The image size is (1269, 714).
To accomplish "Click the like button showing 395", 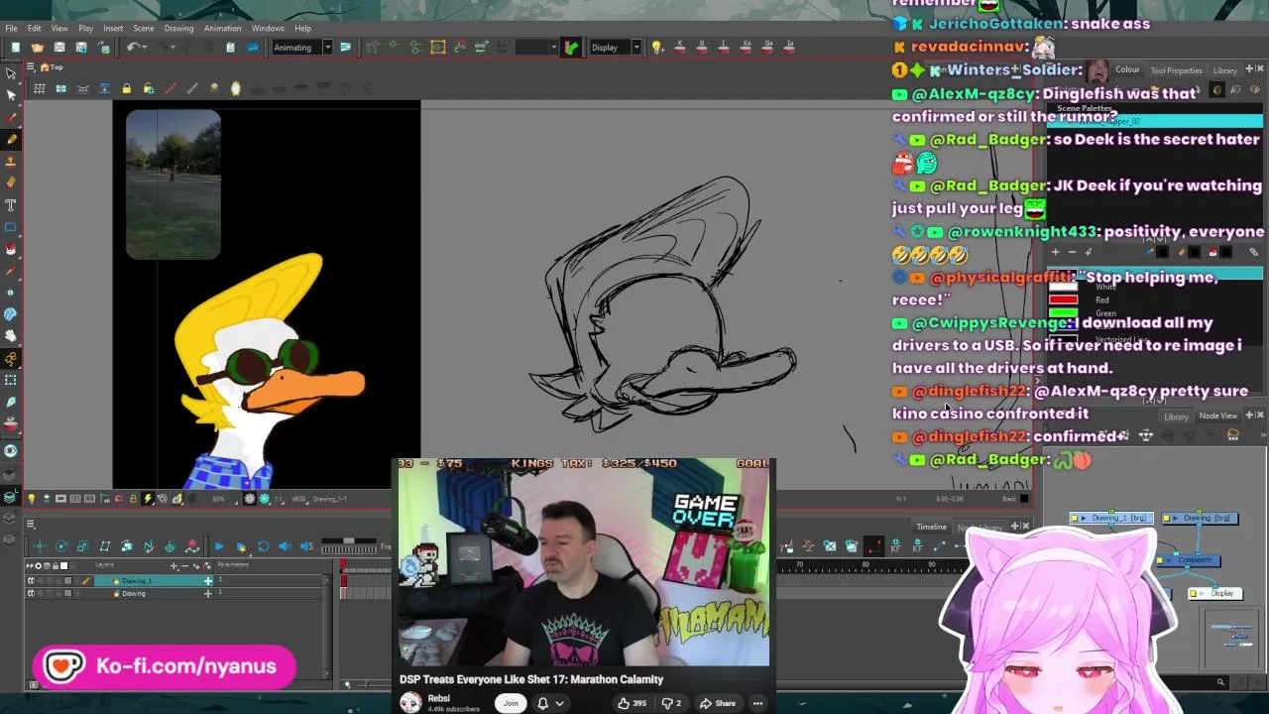I will (x=631, y=703).
